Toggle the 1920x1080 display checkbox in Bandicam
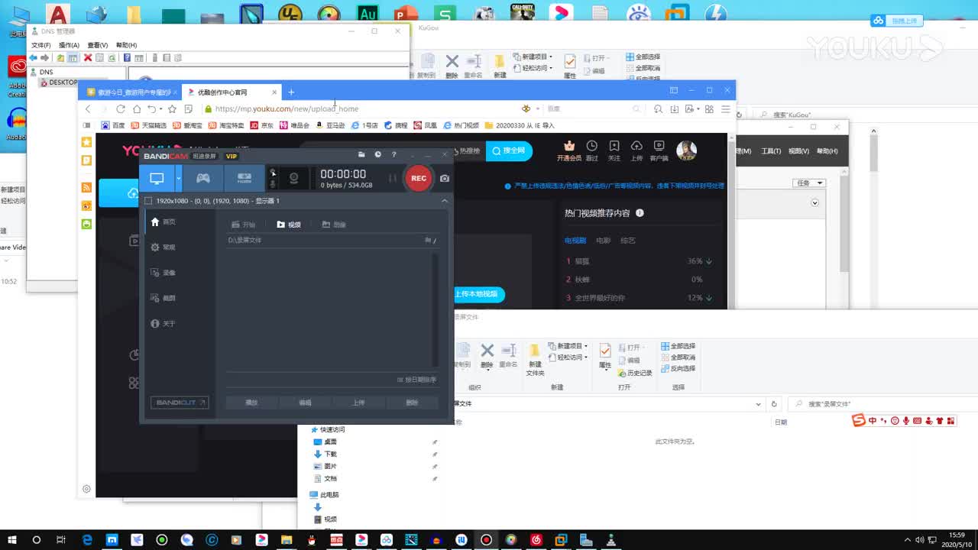The height and width of the screenshot is (550, 978). coord(147,200)
